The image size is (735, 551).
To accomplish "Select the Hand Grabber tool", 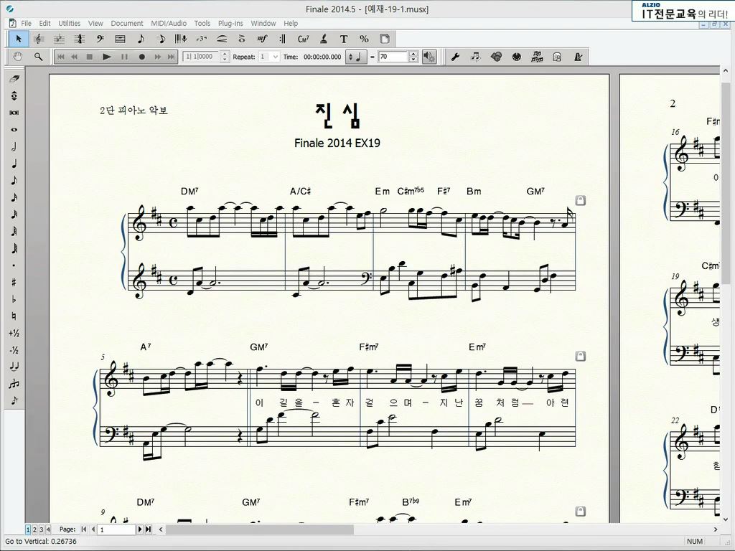I will (18, 57).
